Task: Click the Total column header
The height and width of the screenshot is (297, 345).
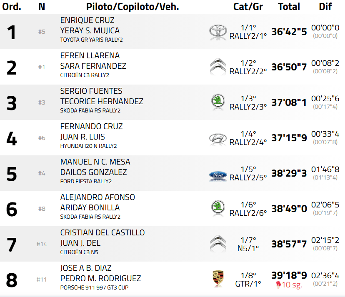Action: 289,7
